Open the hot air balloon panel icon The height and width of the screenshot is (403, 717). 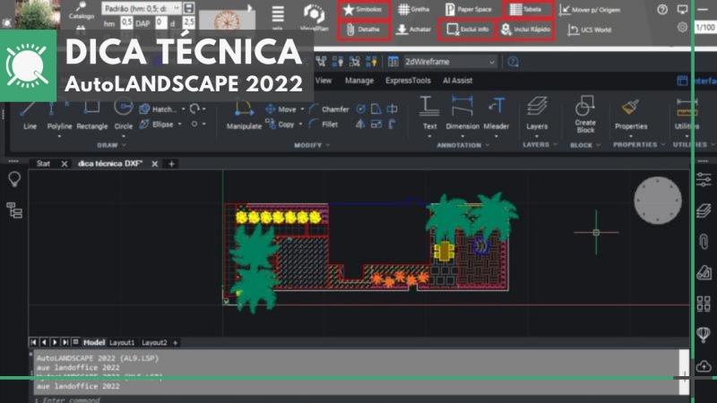point(704,334)
